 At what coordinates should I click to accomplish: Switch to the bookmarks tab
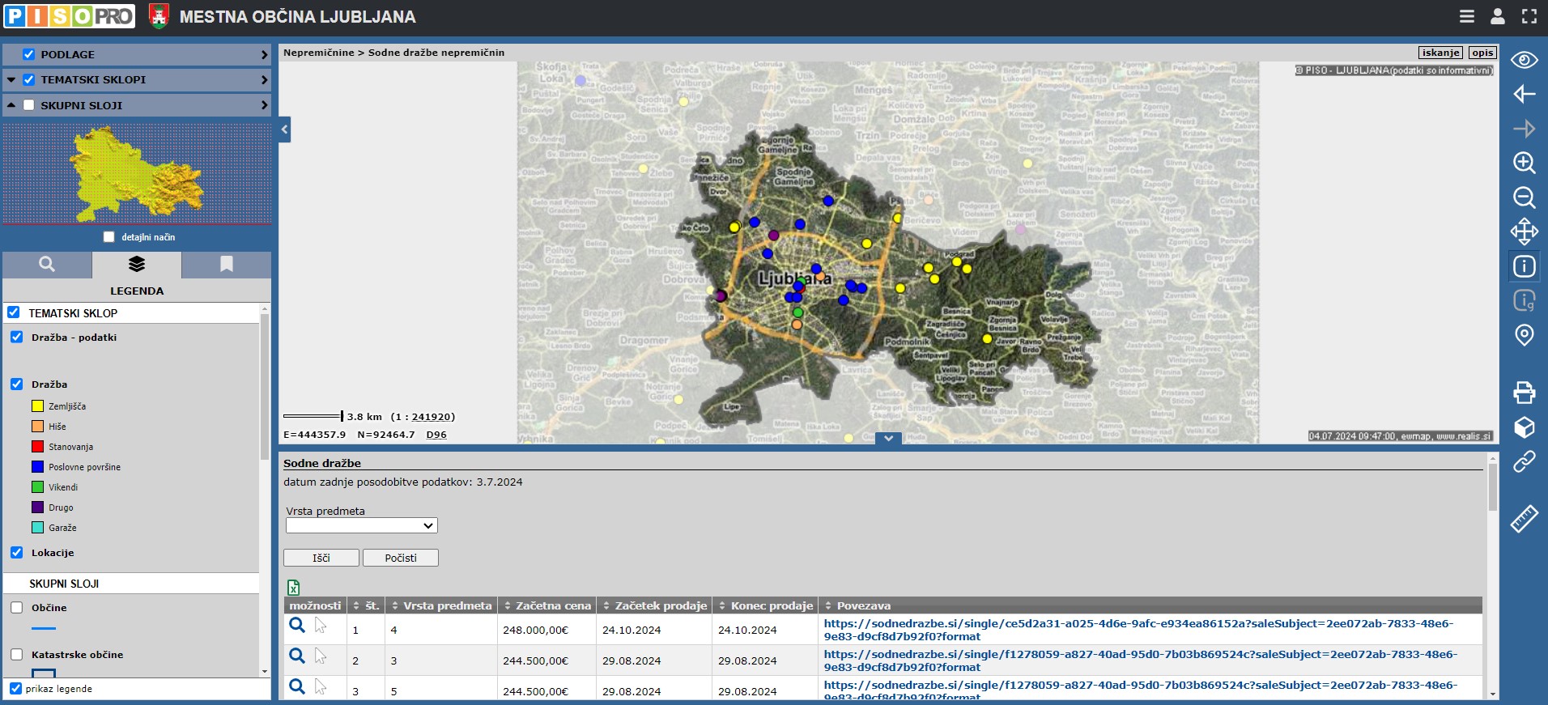tap(227, 265)
